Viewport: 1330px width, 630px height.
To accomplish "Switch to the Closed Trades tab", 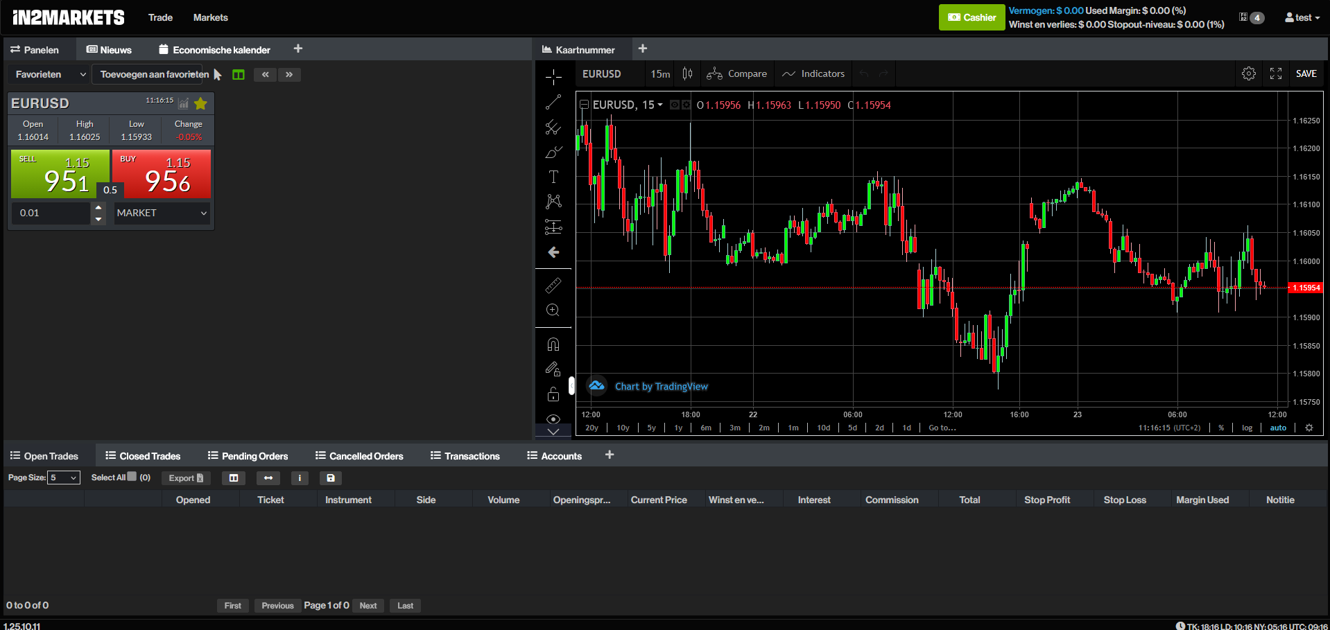I will point(143,456).
